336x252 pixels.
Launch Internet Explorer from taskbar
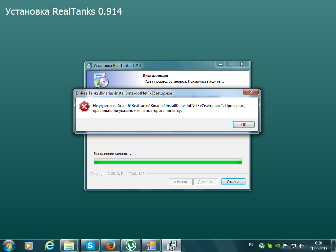pyautogui.click(x=50, y=245)
